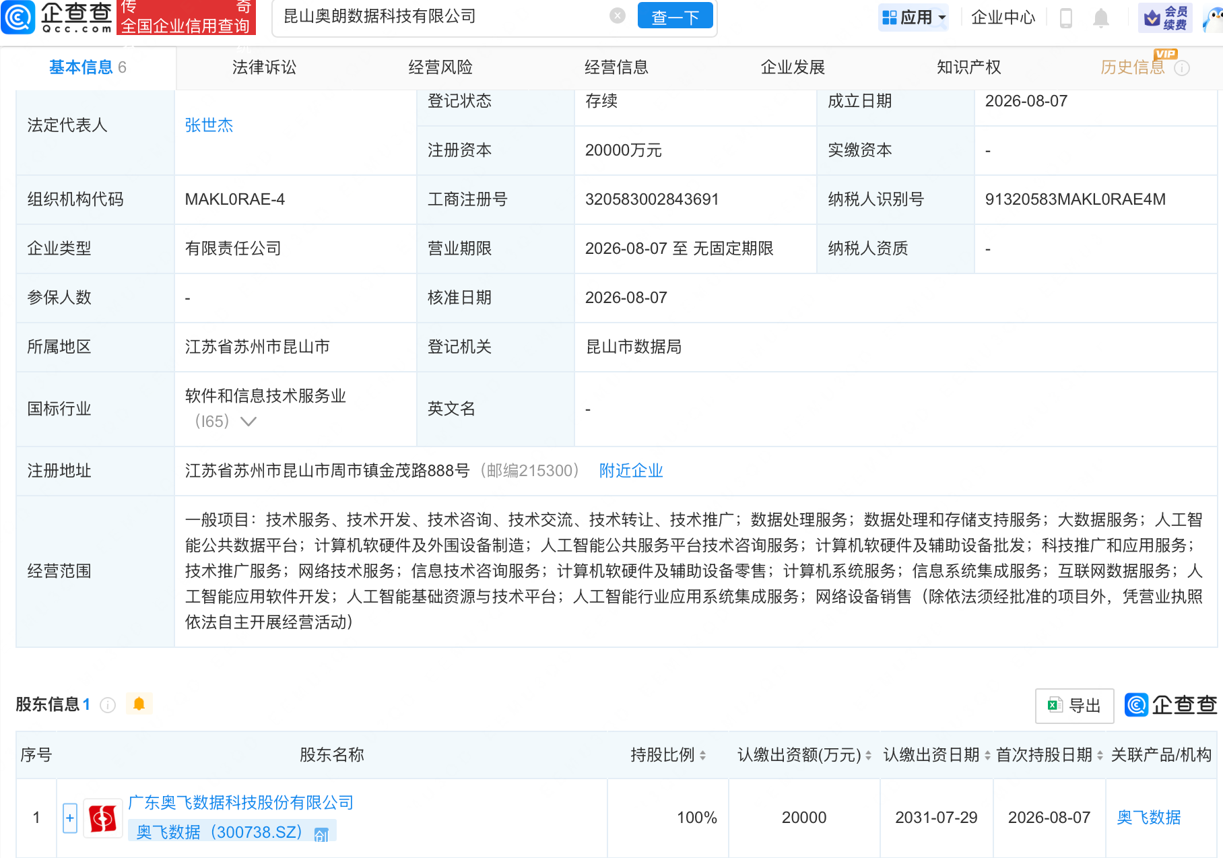
Task: Click the 工商注册号 value 320583002843691
Action: tap(652, 199)
